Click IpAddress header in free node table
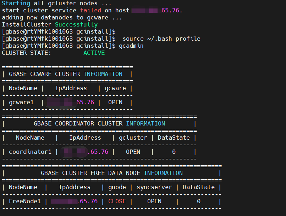This screenshot has width=286, height=216. (75, 187)
